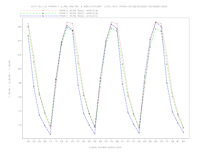Click the x-axis label FHOUR VHHMM:0000>1200
200x154 pixels.
pyautogui.click(x=105, y=147)
